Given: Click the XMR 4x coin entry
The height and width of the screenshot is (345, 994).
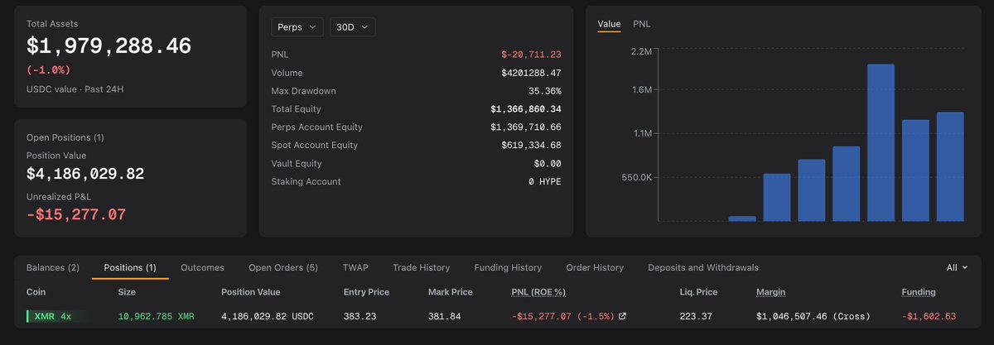Looking at the screenshot, I should 53,316.
